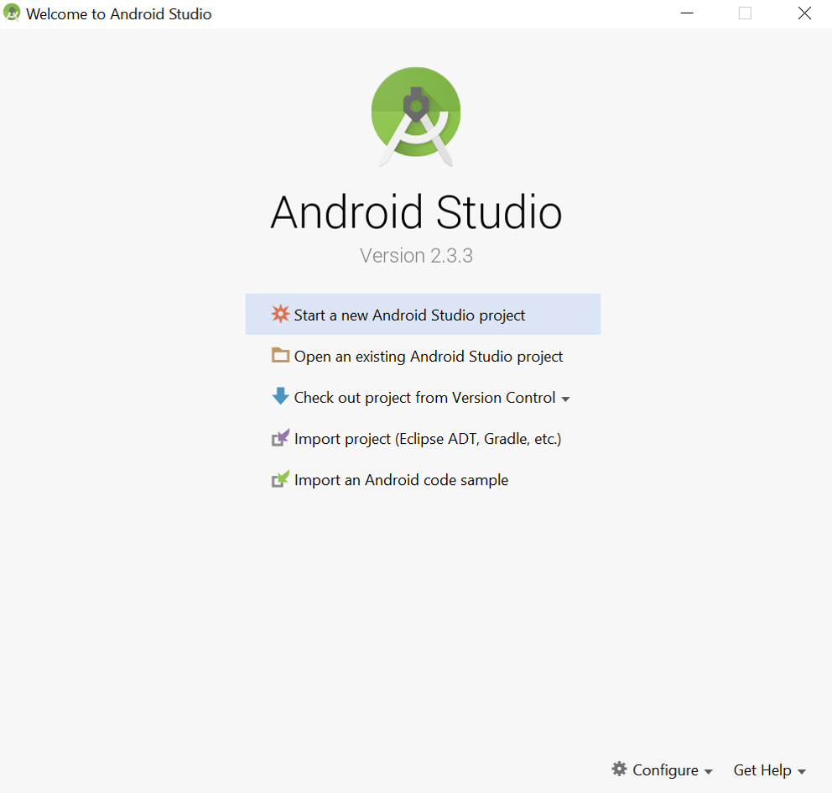Click the Android icon in the title bar
832x793 pixels.
12,13
